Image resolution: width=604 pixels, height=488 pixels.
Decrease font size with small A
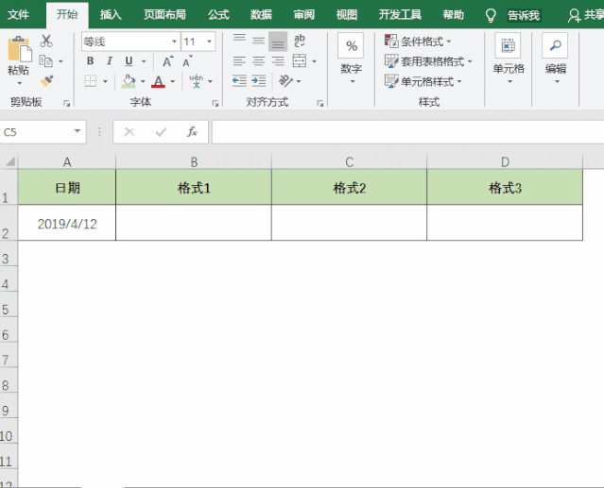click(187, 61)
